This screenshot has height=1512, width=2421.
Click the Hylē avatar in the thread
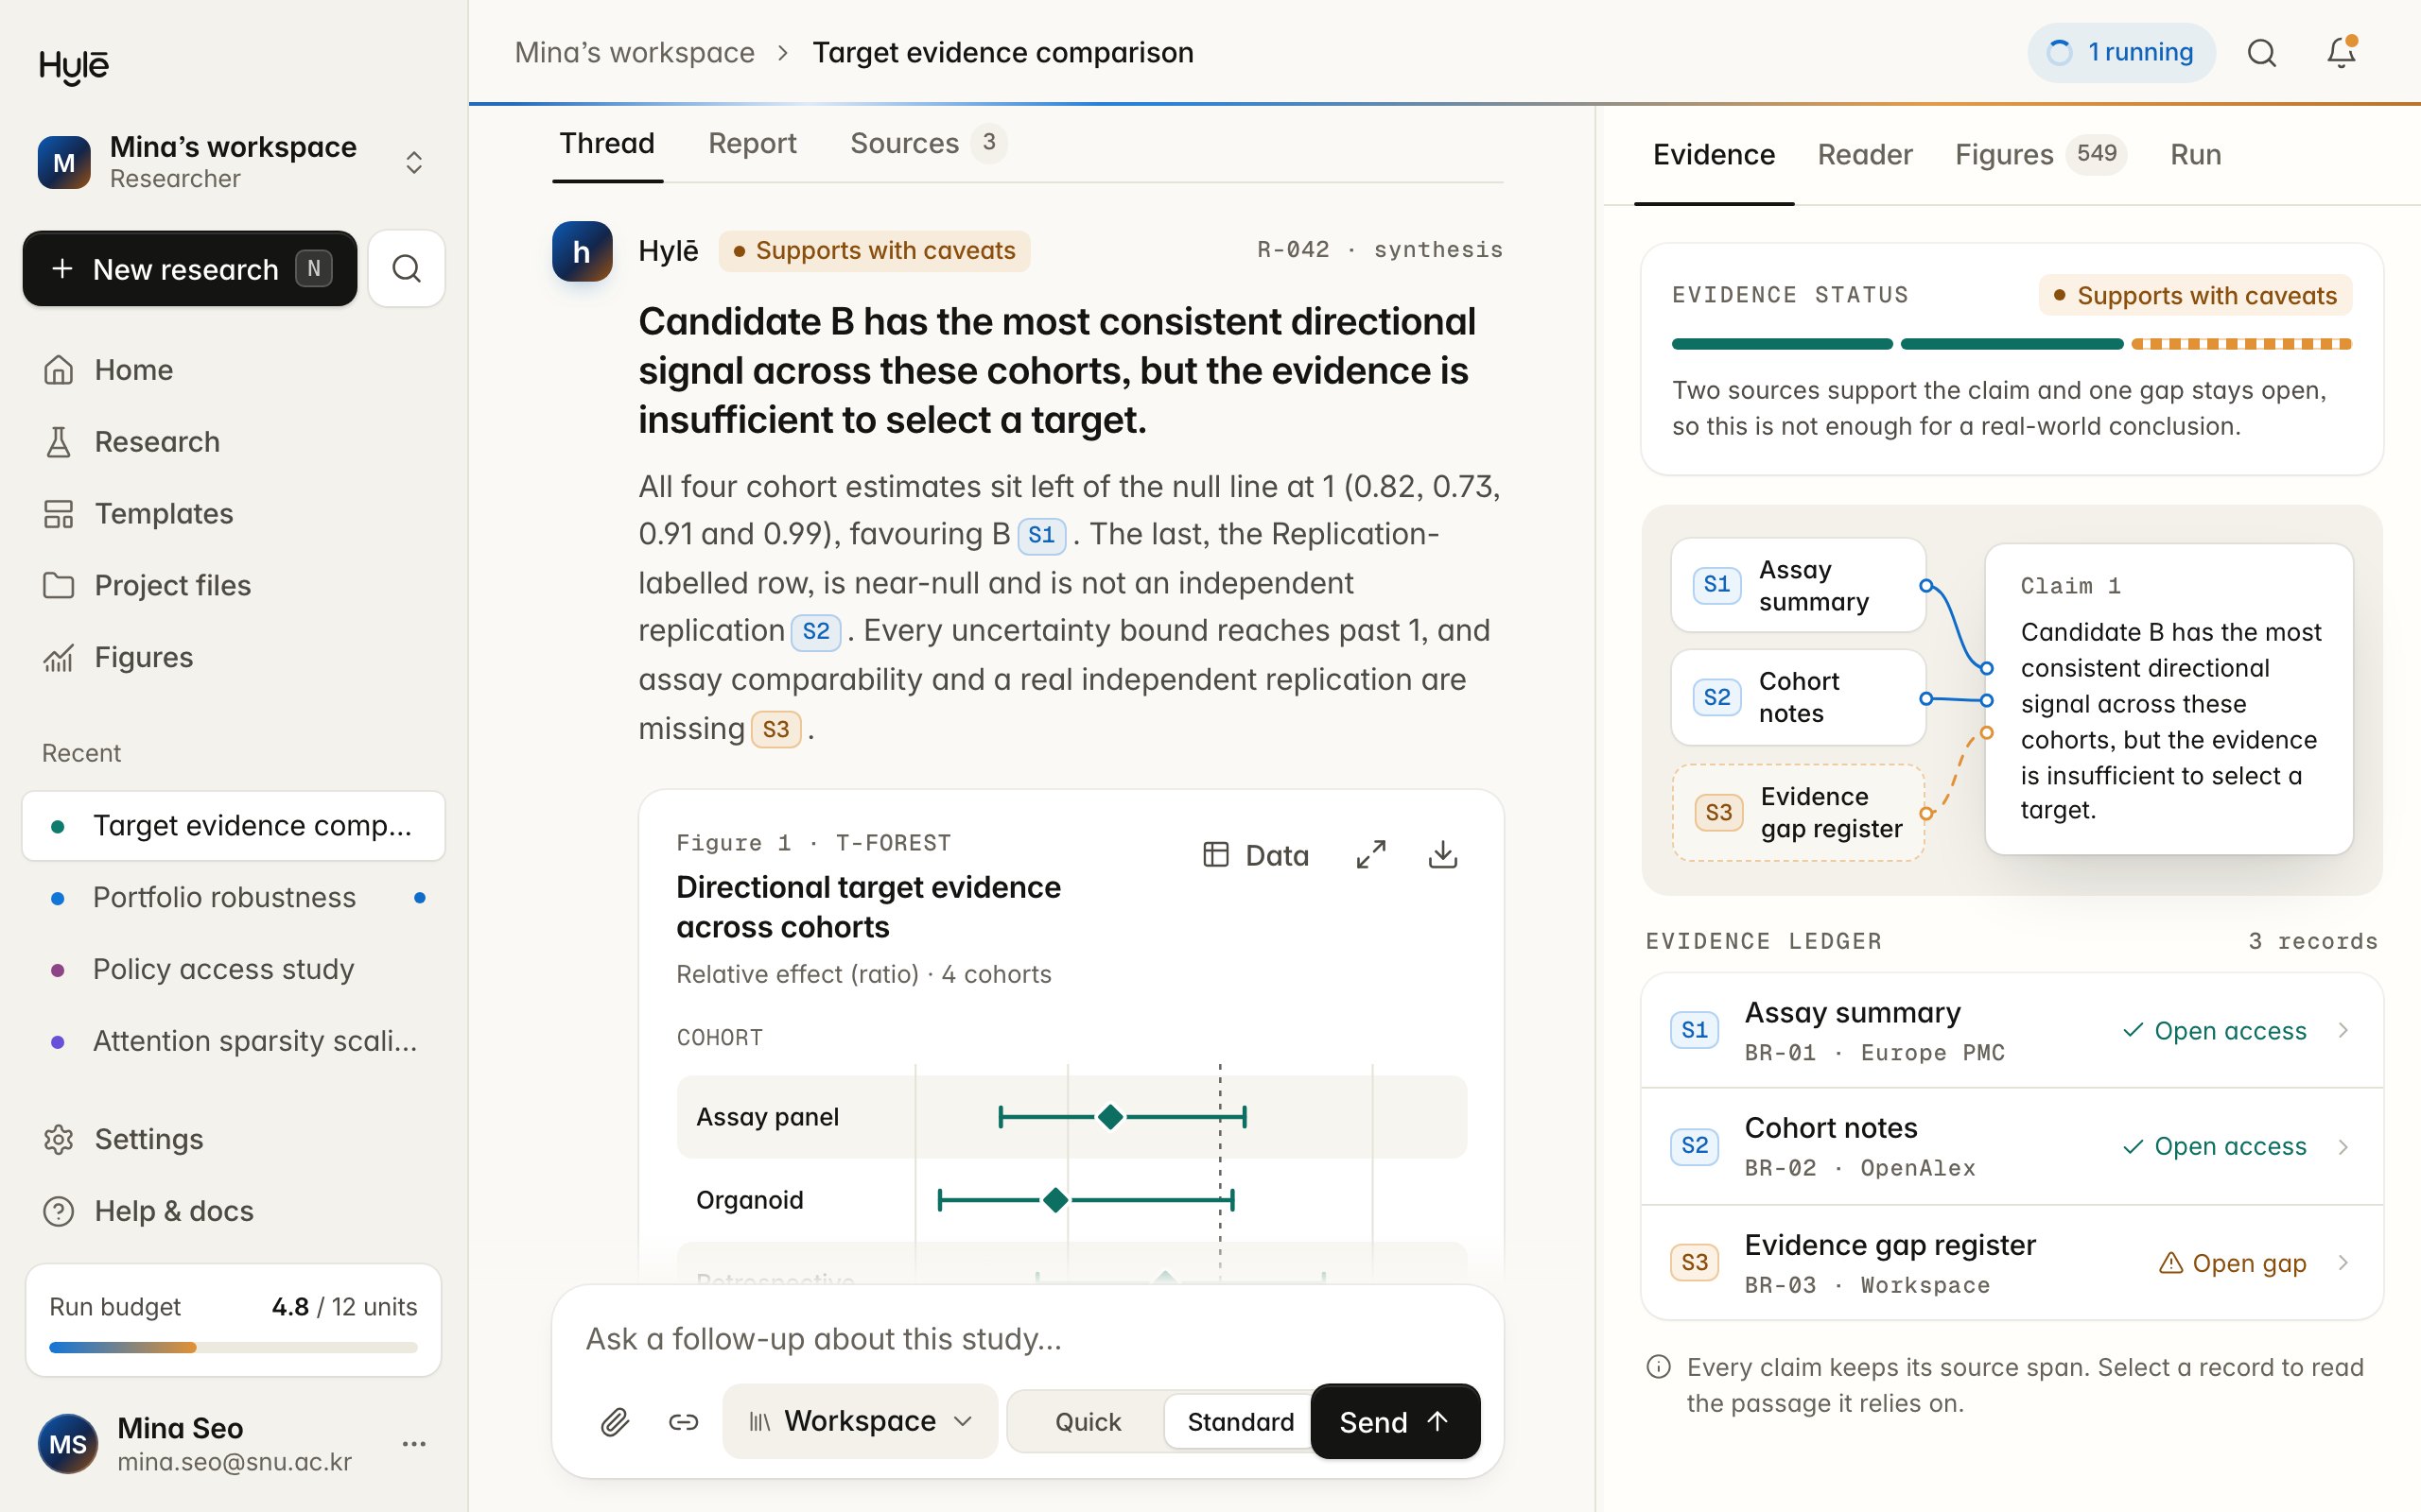(x=583, y=251)
